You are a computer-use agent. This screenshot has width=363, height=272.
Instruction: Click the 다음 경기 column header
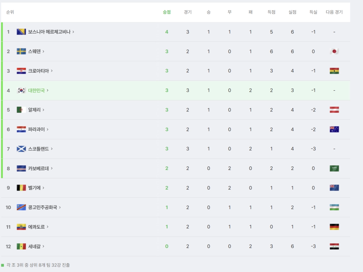pyautogui.click(x=334, y=12)
